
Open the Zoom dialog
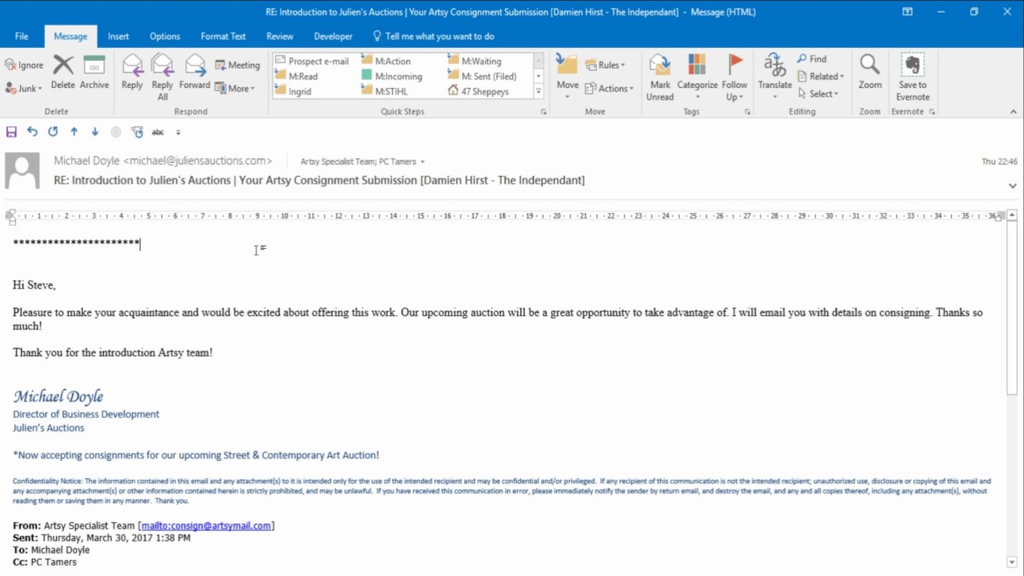tap(870, 73)
